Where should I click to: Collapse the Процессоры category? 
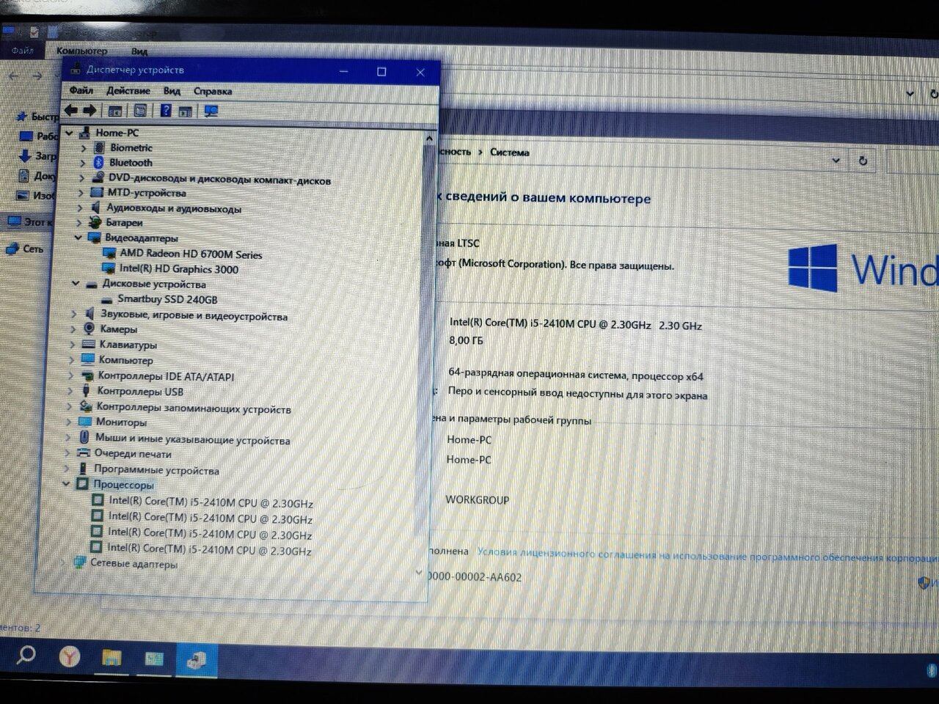(x=67, y=484)
